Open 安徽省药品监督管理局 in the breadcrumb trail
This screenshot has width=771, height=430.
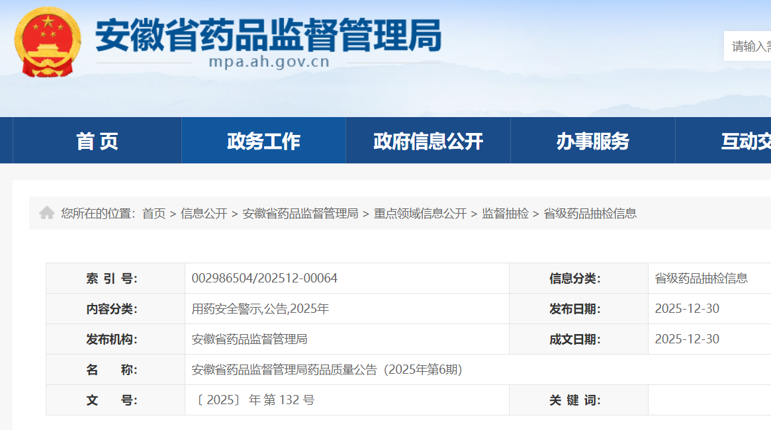300,214
